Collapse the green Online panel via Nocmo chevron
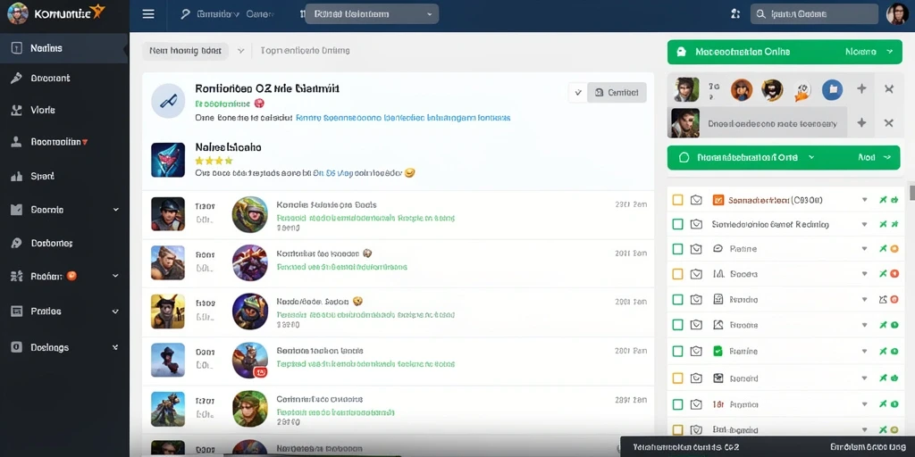Viewport: 915px width, 457px height. 890,52
